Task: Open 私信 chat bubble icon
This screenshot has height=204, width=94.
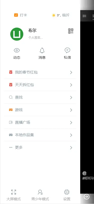Action: pos(67,50)
